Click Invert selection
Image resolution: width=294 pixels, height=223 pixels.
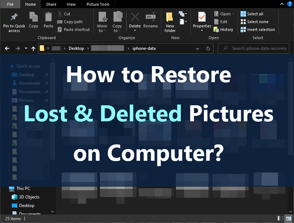[x=258, y=30]
